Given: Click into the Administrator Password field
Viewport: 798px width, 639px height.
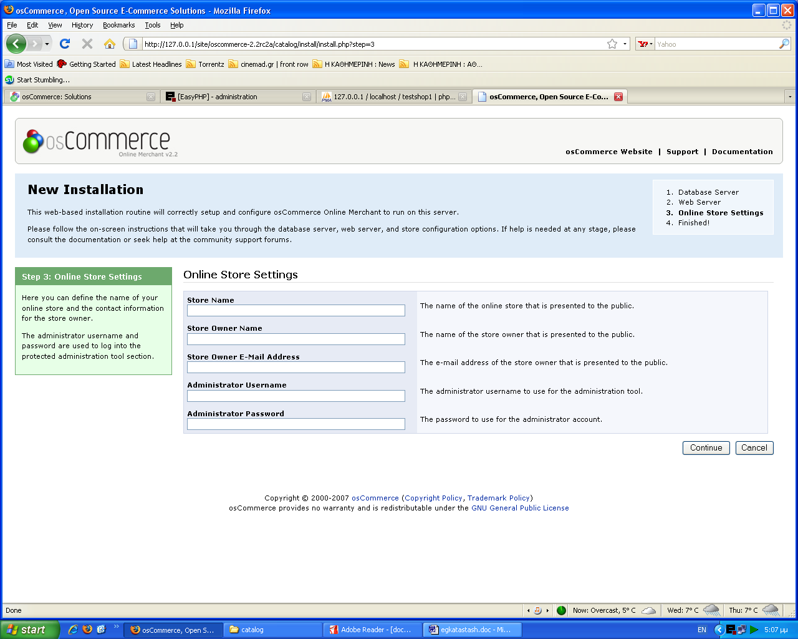Looking at the screenshot, I should point(296,424).
